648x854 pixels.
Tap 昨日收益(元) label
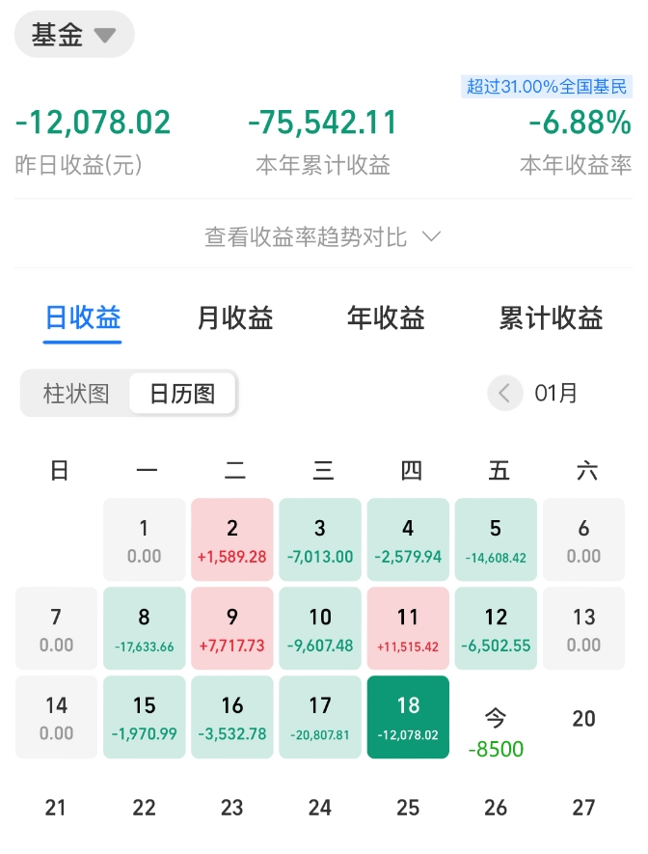coord(78,164)
